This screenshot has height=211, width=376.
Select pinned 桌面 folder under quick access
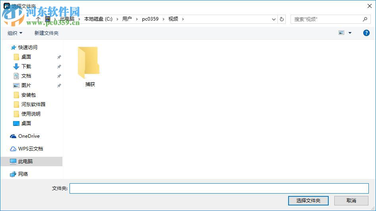coord(26,57)
